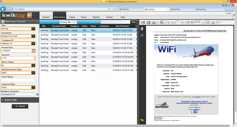Click the kwiktag logo
Viewport: 237px width, 127px height.
pos(17,15)
